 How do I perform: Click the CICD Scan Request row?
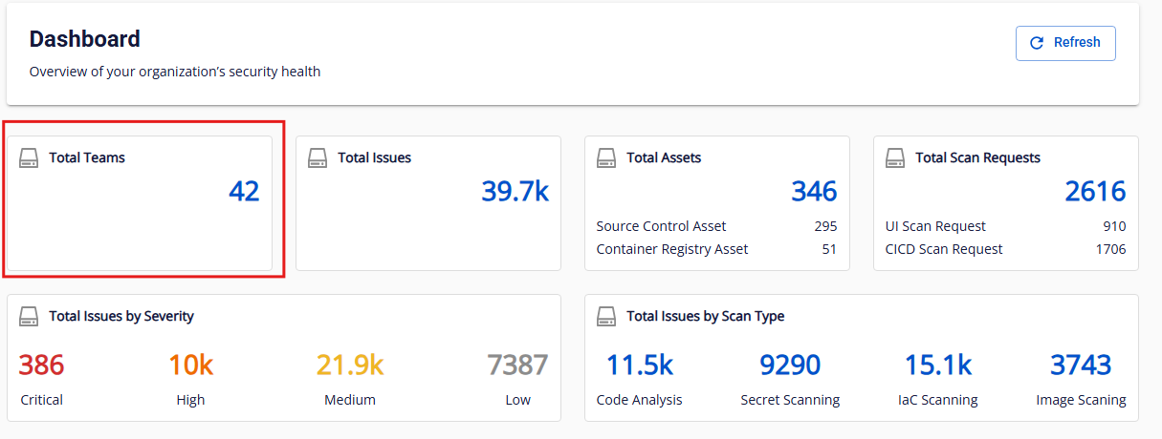1005,249
